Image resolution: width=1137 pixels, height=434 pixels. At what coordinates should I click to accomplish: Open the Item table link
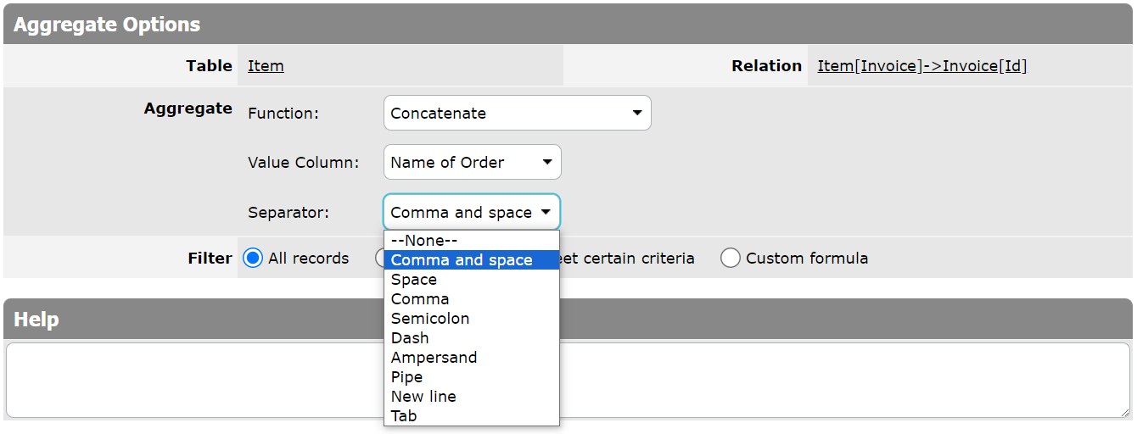click(x=266, y=66)
